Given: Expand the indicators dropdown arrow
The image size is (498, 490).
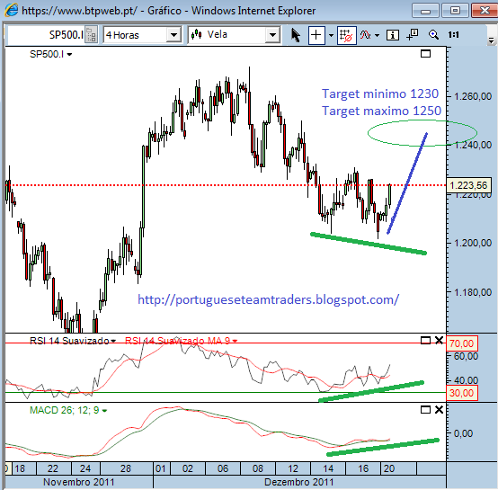Looking at the screenshot, I should [377, 35].
